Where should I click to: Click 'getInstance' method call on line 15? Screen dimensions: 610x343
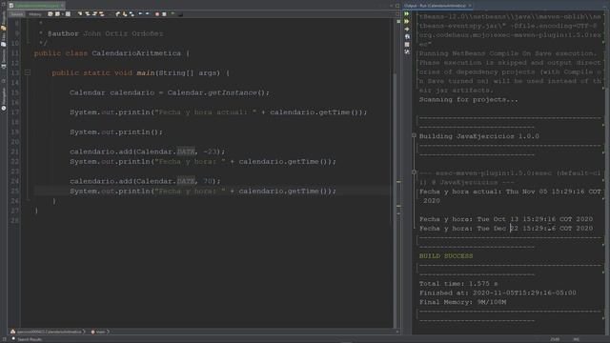233,92
